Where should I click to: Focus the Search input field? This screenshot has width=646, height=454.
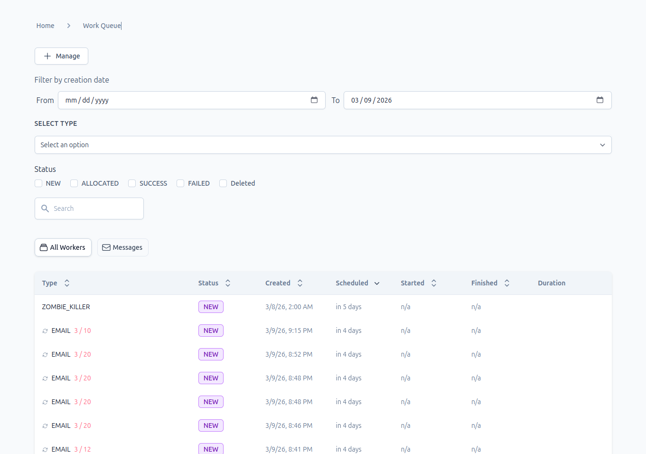[x=89, y=208]
